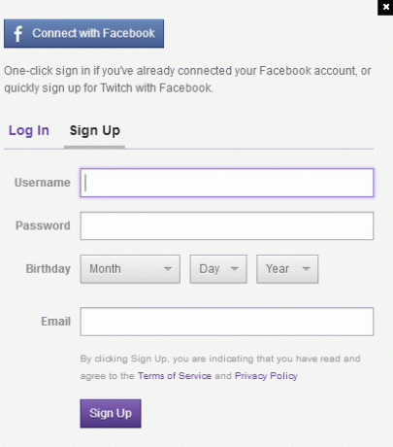This screenshot has height=447, width=393.
Task: Focus the Email input field
Action: (227, 322)
